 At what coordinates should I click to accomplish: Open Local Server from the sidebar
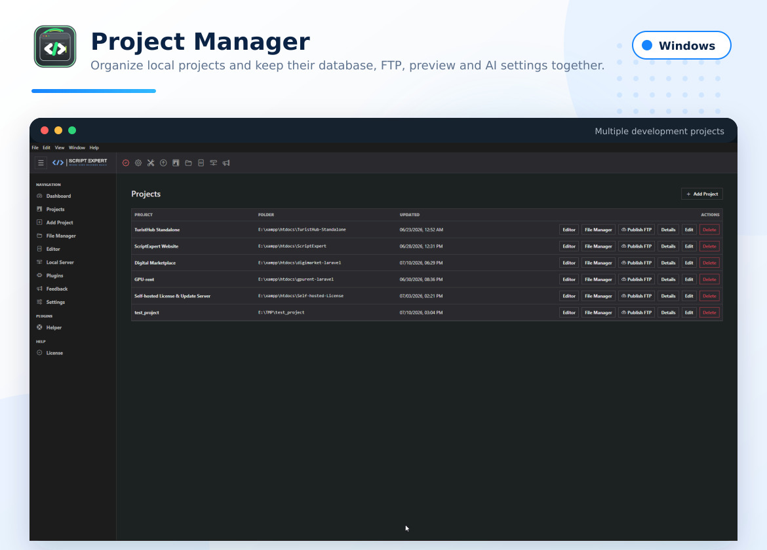pyautogui.click(x=60, y=263)
